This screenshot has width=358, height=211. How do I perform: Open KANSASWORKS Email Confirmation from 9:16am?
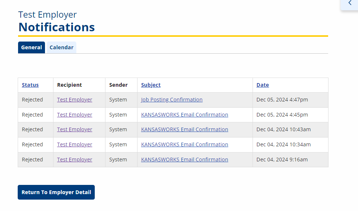184,160
